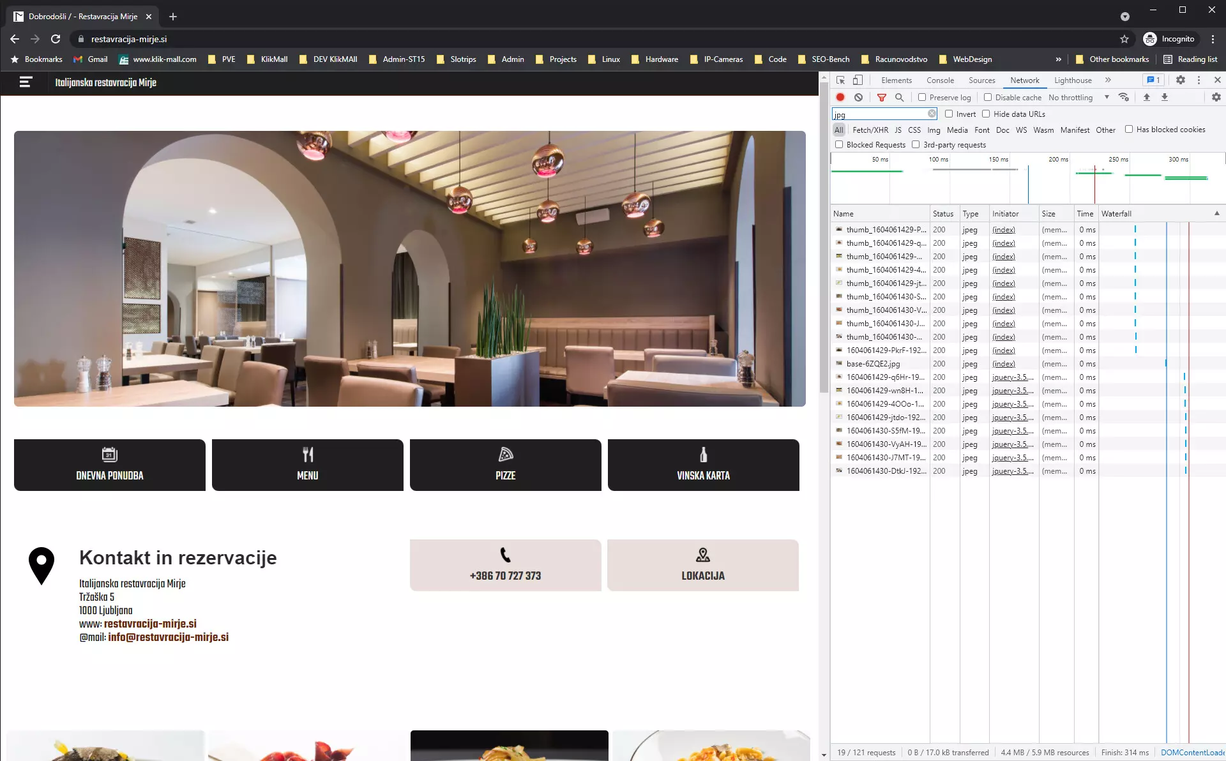Open the info@restavracija-mirje.si email link
1226x761 pixels.
click(x=168, y=637)
